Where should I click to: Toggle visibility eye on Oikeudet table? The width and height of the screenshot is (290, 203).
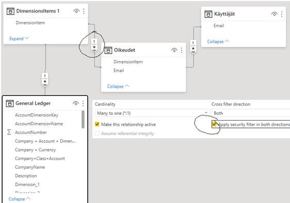[174, 50]
